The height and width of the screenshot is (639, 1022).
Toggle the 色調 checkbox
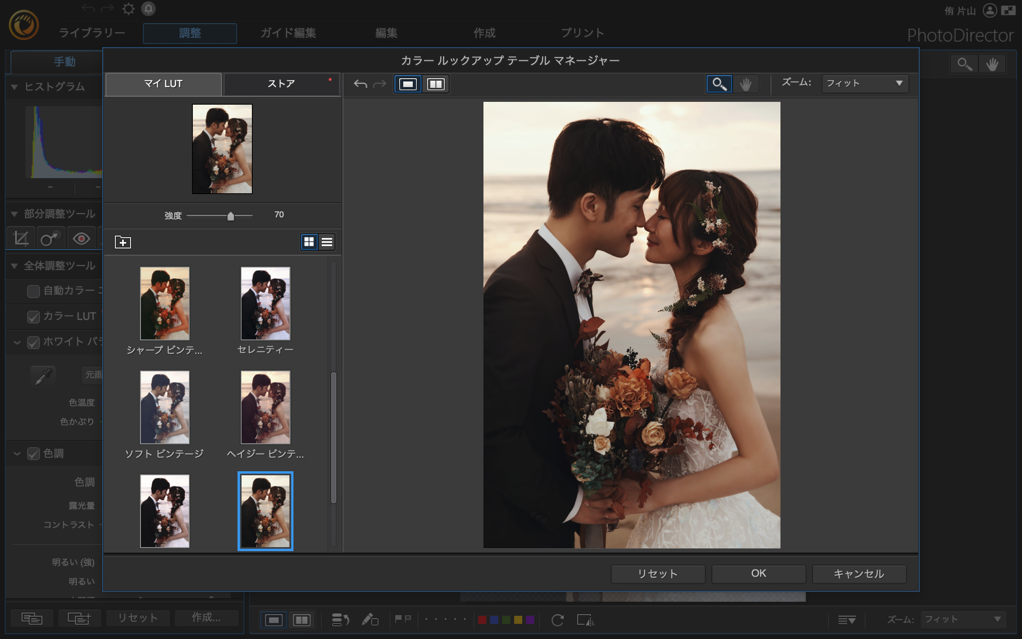[34, 454]
